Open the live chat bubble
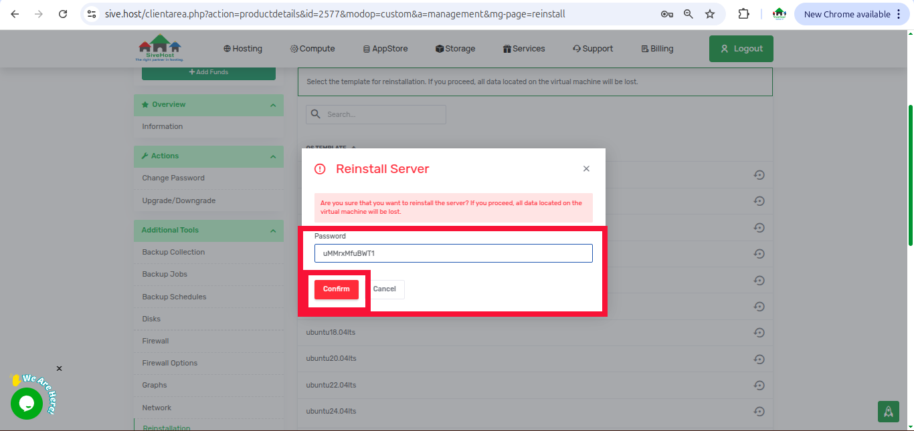914x431 pixels. pyautogui.click(x=27, y=404)
